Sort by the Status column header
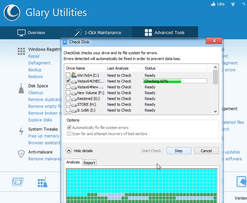This screenshot has width=247, height=203. [175, 68]
